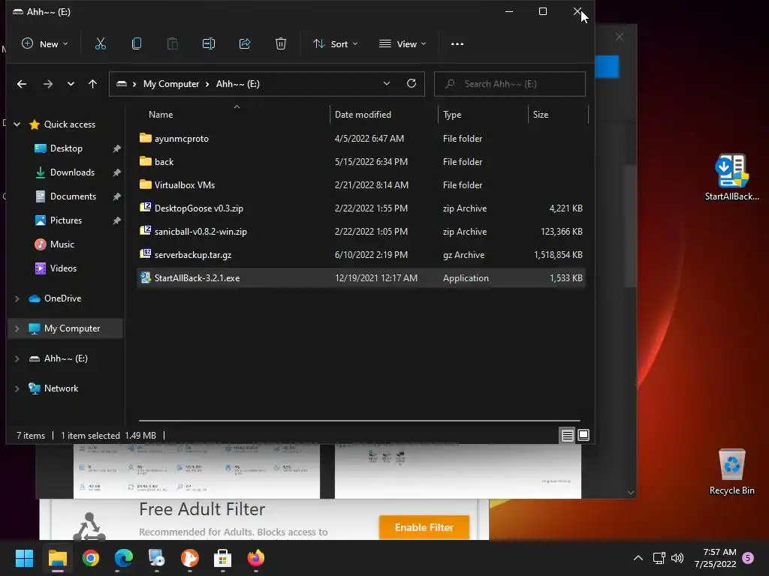This screenshot has width=769, height=576.
Task: Select Pictures in Quick access
Action: pos(66,220)
